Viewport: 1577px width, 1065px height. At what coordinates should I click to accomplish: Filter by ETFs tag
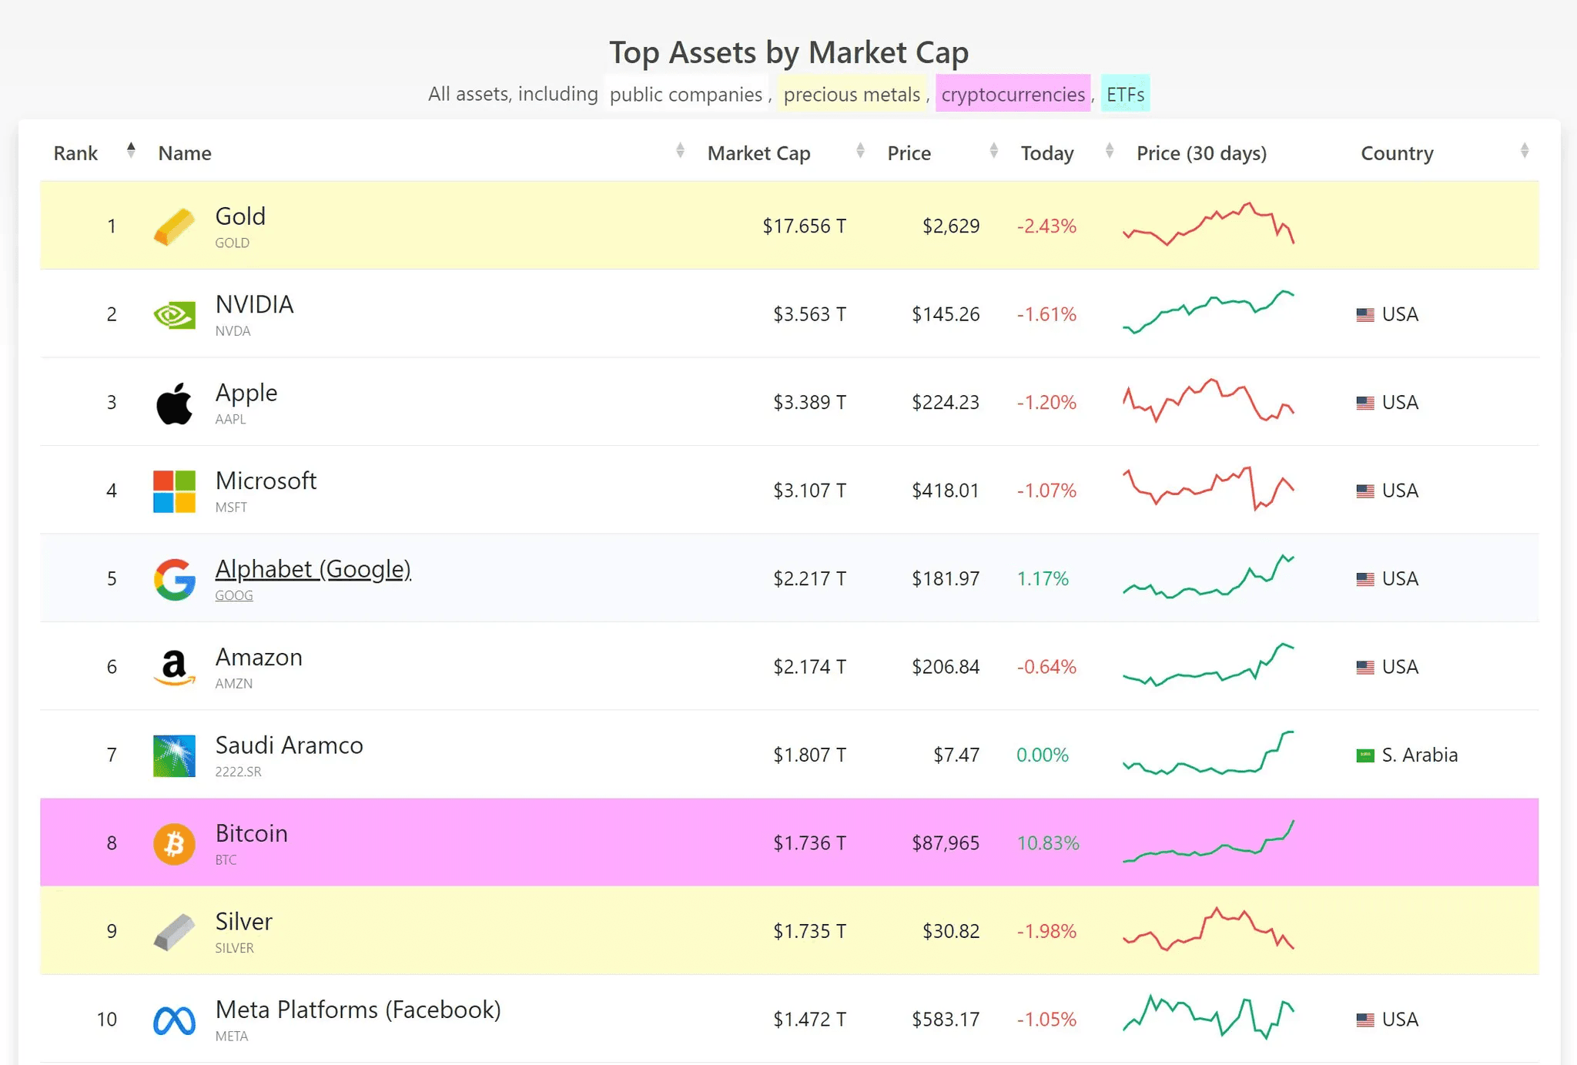(1125, 94)
